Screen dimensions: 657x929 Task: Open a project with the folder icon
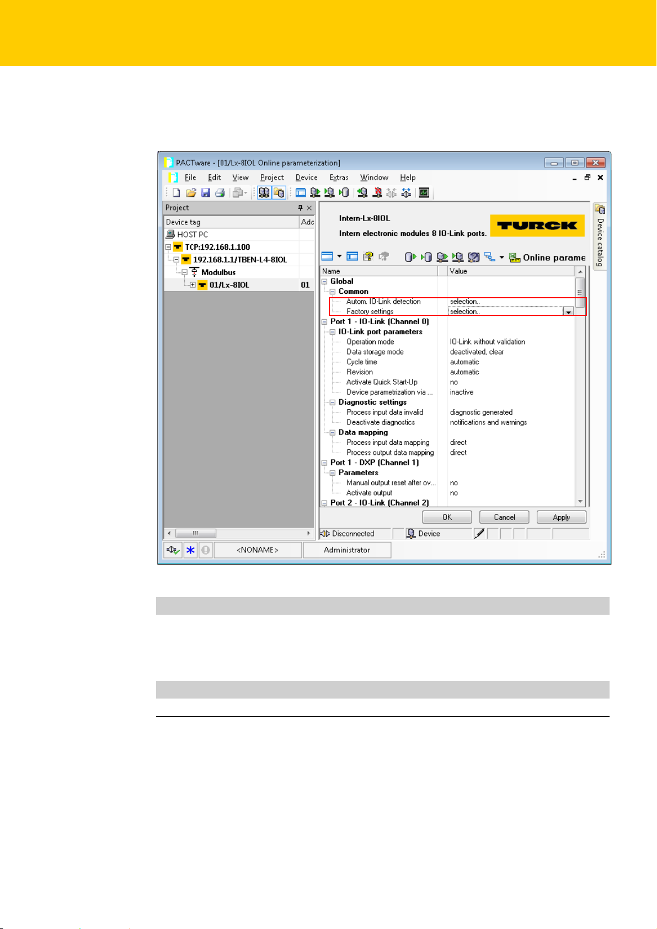[x=191, y=192]
